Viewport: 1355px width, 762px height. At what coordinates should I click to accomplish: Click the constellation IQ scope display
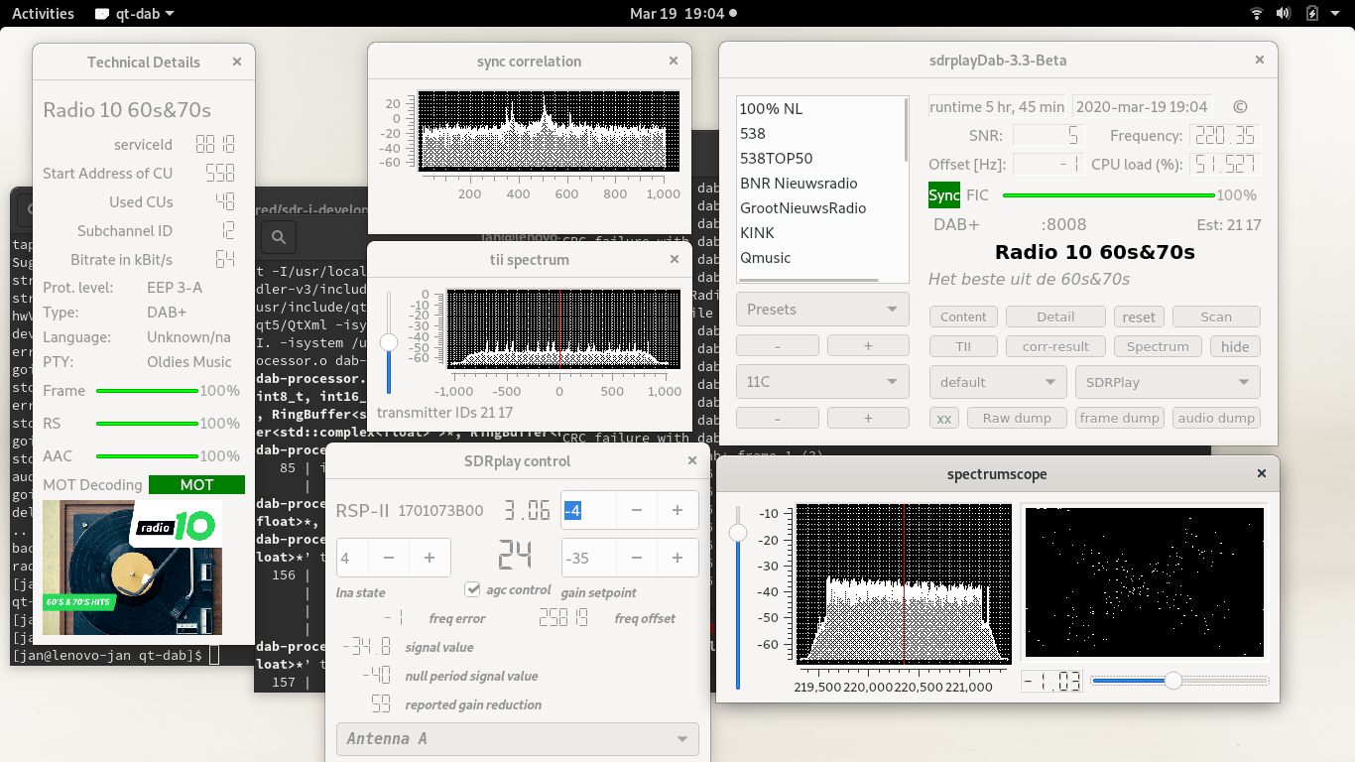(x=1145, y=582)
